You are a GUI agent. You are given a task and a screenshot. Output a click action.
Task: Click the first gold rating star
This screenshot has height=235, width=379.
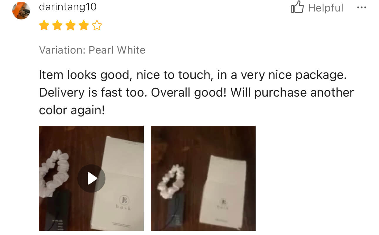pos(44,26)
